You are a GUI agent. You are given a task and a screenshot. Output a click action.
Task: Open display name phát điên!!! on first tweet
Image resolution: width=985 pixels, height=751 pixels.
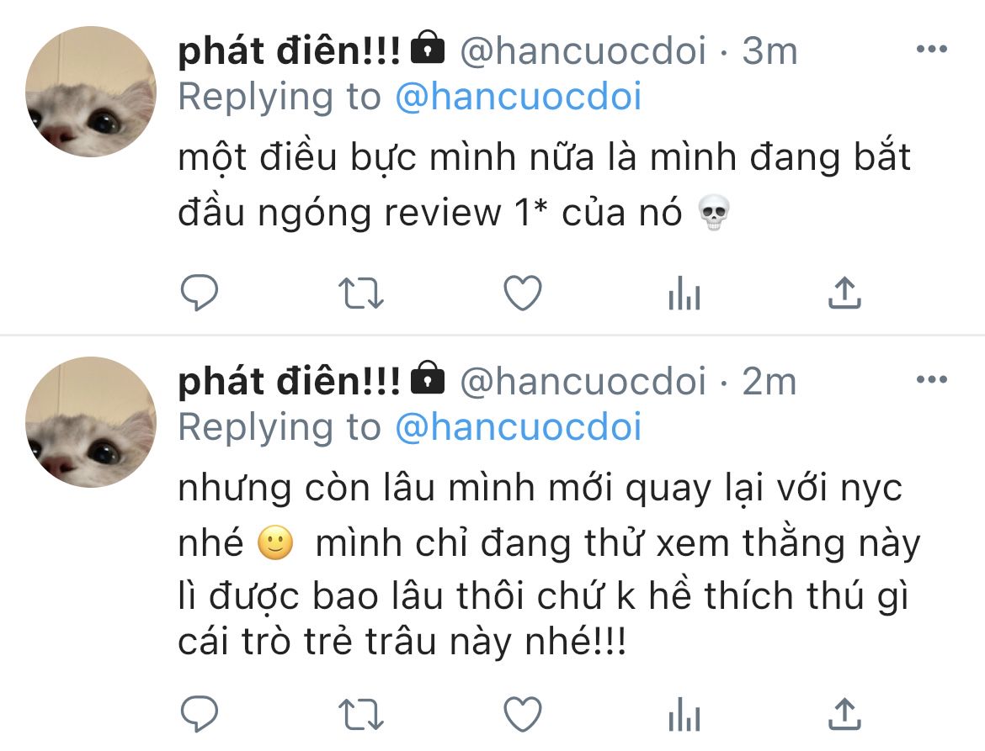tap(289, 50)
